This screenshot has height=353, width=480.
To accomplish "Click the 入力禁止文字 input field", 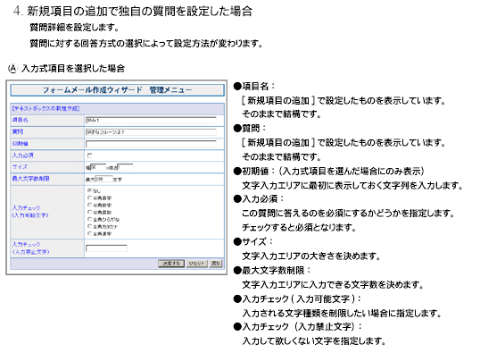I will 106,248.
